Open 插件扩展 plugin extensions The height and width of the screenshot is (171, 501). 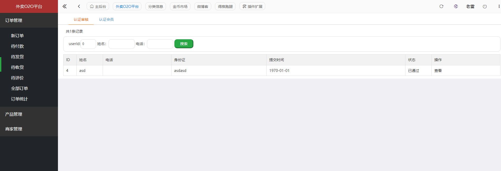click(252, 6)
